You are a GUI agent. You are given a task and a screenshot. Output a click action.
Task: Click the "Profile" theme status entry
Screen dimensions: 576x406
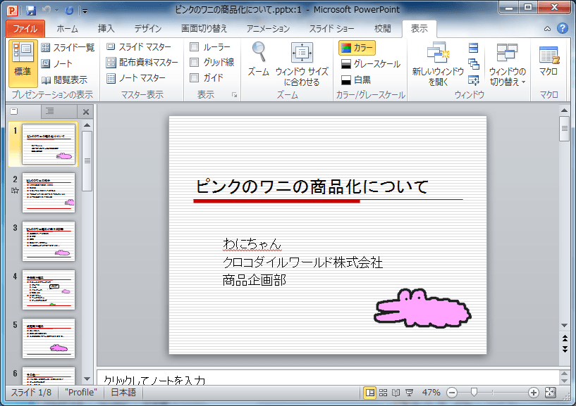pos(81,393)
